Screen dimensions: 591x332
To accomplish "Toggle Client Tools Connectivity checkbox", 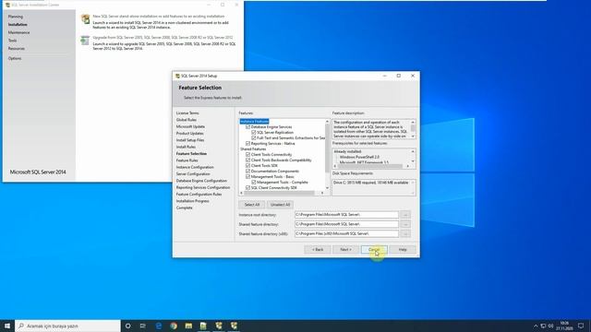I will (x=247, y=155).
